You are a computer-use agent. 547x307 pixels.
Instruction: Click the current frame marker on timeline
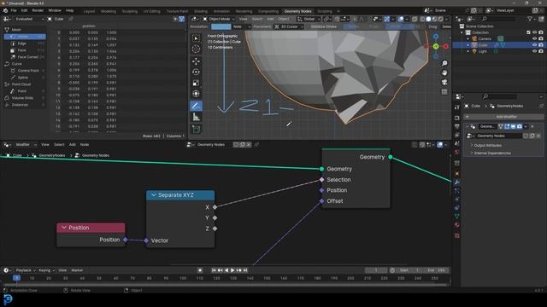pos(16,278)
